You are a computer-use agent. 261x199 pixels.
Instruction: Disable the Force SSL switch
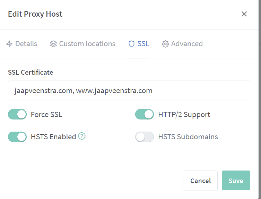(17, 114)
